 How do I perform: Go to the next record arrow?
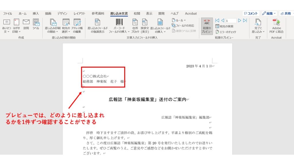tap(240, 20)
